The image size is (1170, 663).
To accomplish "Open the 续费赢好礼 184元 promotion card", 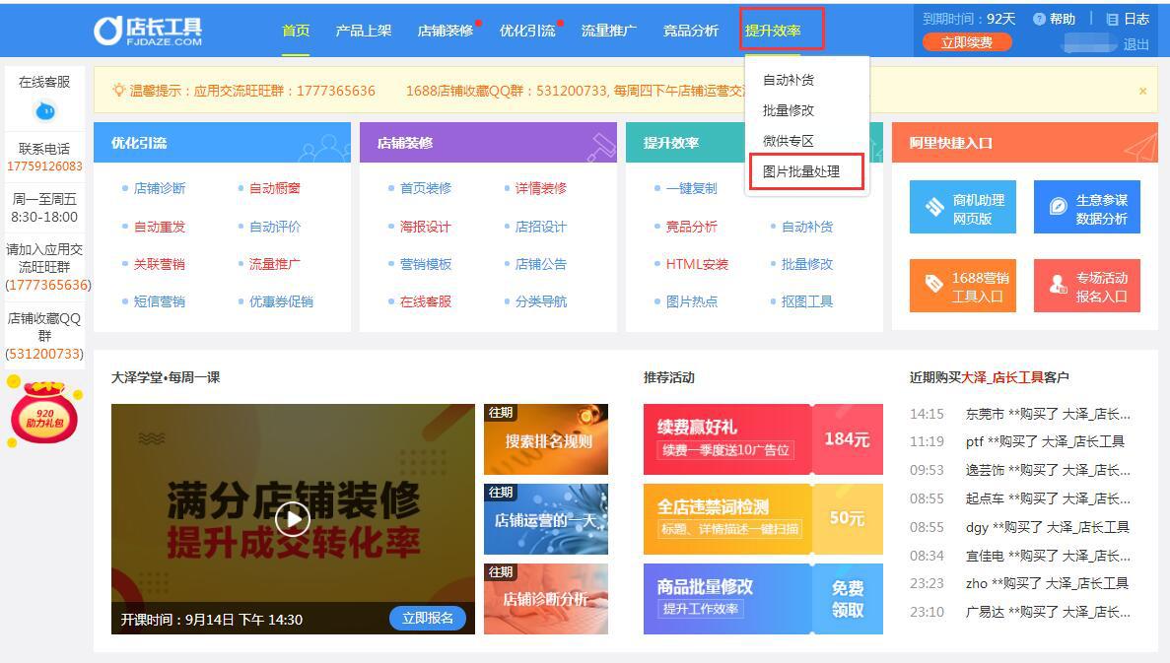I will tap(763, 439).
